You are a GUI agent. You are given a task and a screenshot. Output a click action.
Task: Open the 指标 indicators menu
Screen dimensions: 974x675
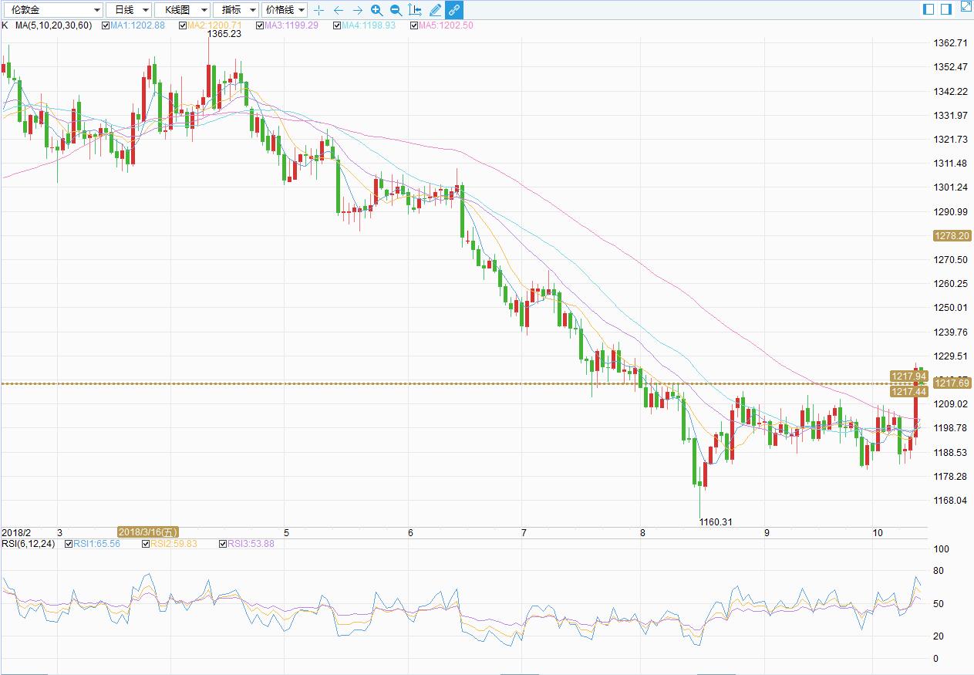pos(236,10)
